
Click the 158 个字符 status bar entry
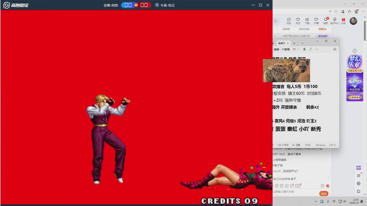(x=283, y=145)
